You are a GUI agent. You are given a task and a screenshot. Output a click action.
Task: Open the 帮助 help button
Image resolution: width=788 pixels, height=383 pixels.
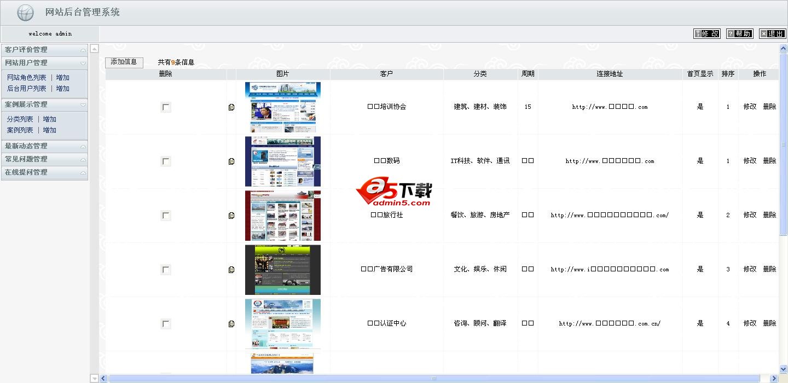(740, 34)
